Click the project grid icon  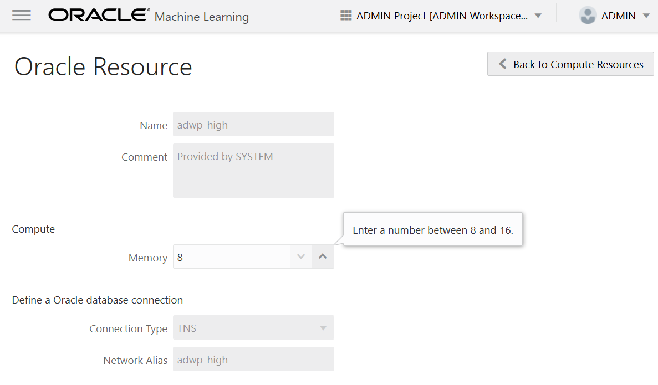[x=346, y=16]
